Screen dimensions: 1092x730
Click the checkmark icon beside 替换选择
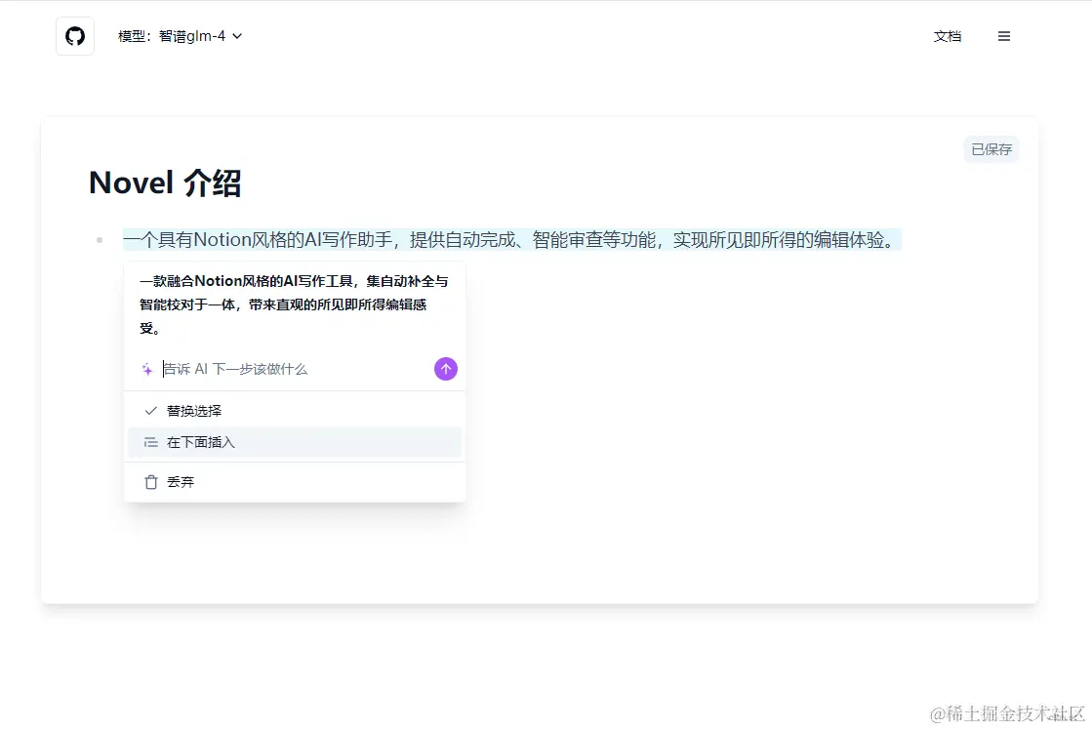150,411
